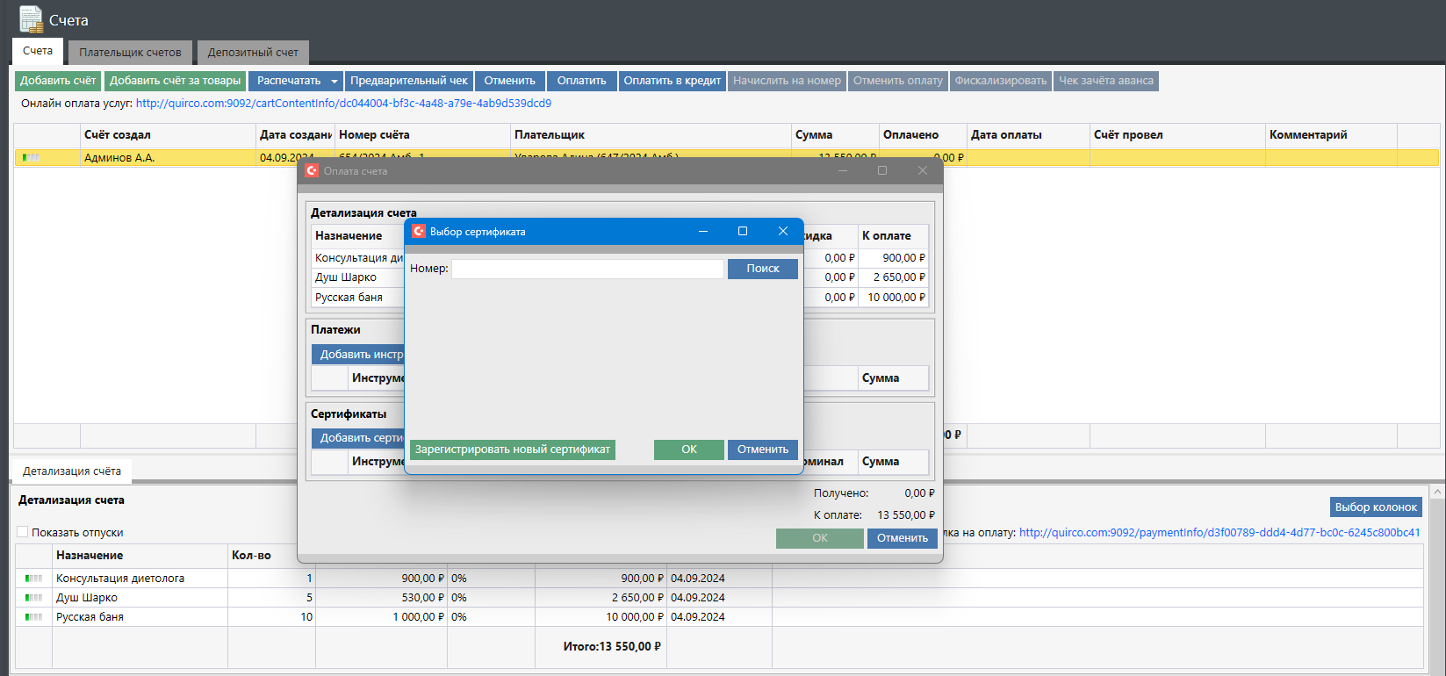This screenshot has height=676, width=1446.
Task: Click status icon beside Русская баня row
Action: (33, 617)
